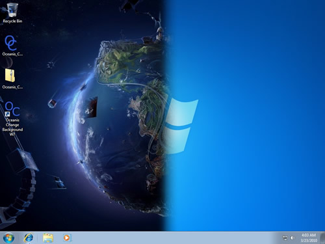Screen dimensions: 325x244
Task: Click the 4:03 AM clock time
Action: [309, 235]
